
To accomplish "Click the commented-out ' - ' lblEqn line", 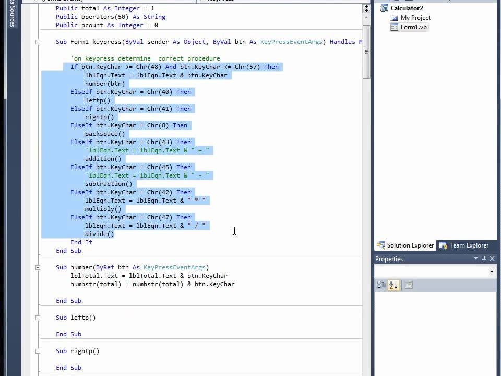I will pyautogui.click(x=147, y=175).
